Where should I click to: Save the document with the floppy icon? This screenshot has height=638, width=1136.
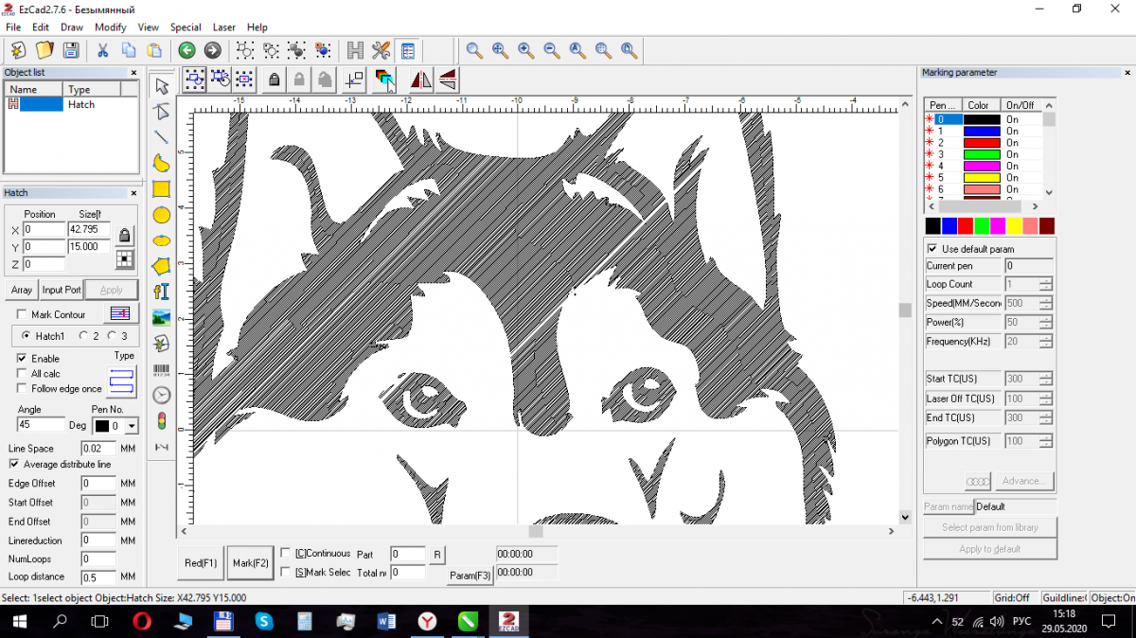click(x=69, y=50)
